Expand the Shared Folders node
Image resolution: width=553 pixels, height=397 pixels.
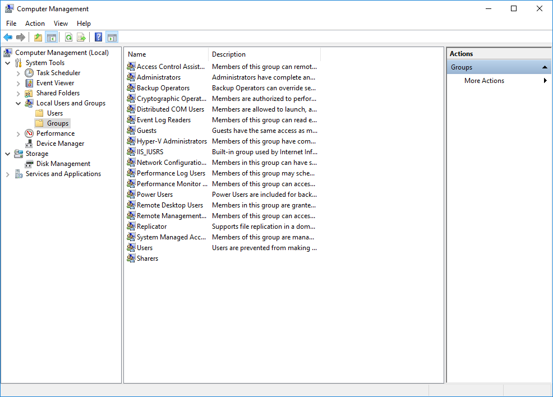pos(19,94)
